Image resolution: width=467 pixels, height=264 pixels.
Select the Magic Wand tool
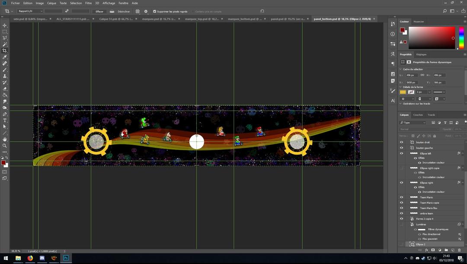point(4,45)
